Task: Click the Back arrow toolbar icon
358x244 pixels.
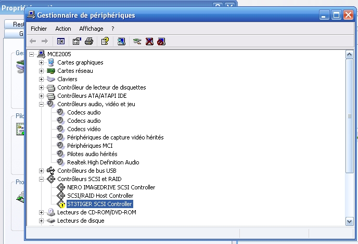Action: (33, 41)
